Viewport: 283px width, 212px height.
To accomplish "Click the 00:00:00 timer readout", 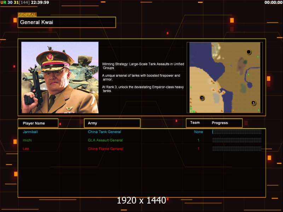I will (273, 2).
